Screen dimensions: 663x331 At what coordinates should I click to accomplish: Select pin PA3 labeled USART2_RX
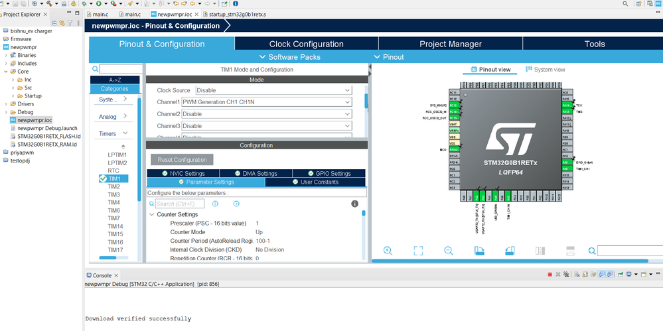point(483,196)
